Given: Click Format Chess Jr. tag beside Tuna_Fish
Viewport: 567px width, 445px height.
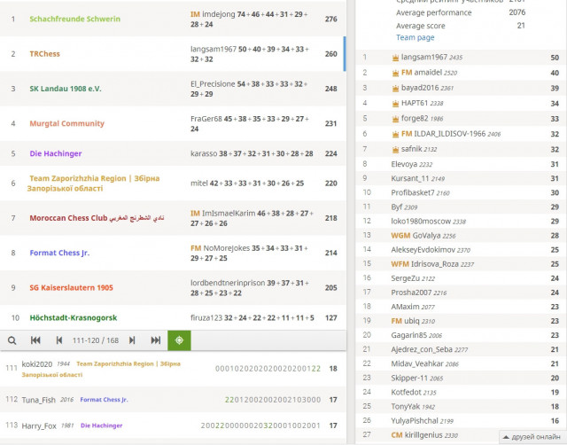Looking at the screenshot, I should pyautogui.click(x=105, y=400).
